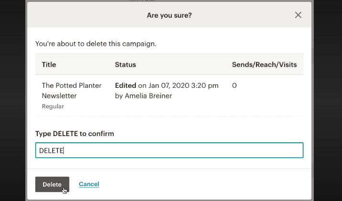Close the 'Are you sure?' dialog
The width and height of the screenshot is (342, 201).
pos(298,15)
